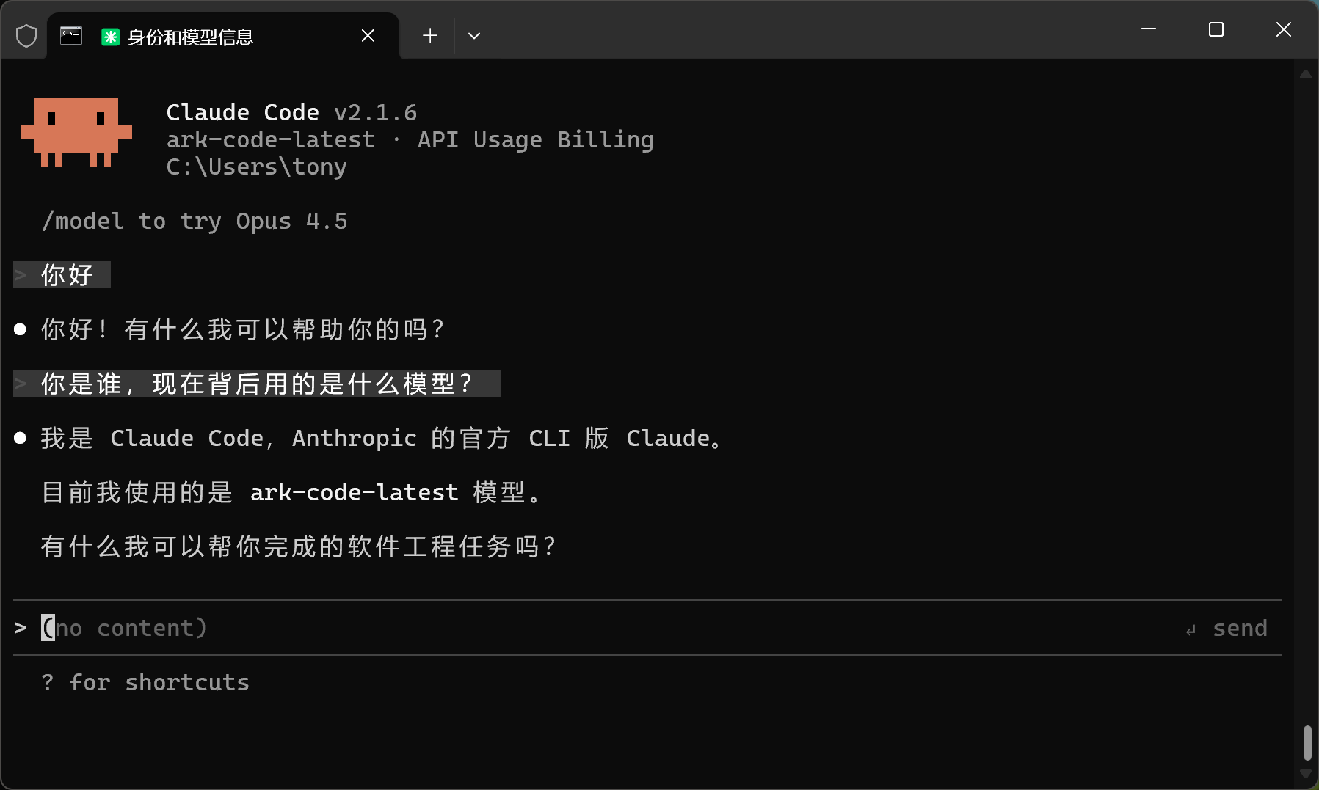Click the 'ark-code-latest' model name text
Screen dimensions: 1319x790
(270, 139)
